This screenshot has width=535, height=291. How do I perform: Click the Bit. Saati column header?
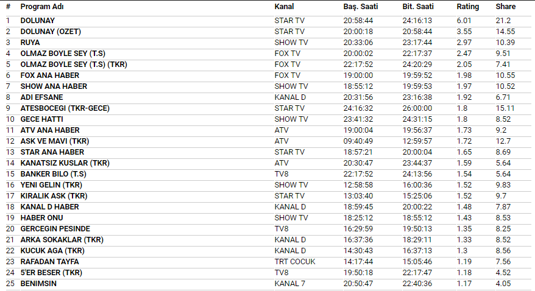tap(419, 7)
